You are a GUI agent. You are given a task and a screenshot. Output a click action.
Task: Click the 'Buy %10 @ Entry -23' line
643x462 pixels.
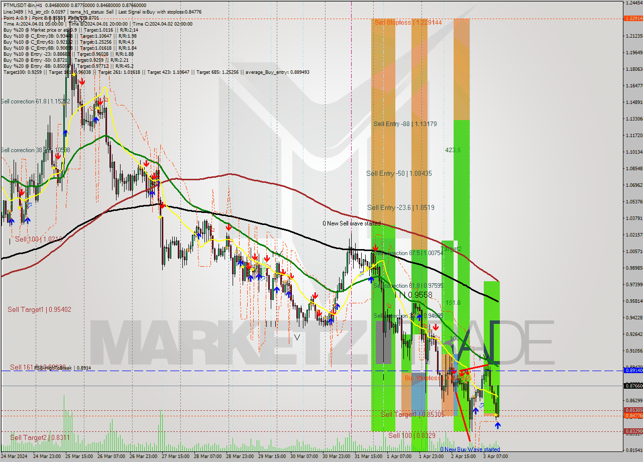(68, 54)
